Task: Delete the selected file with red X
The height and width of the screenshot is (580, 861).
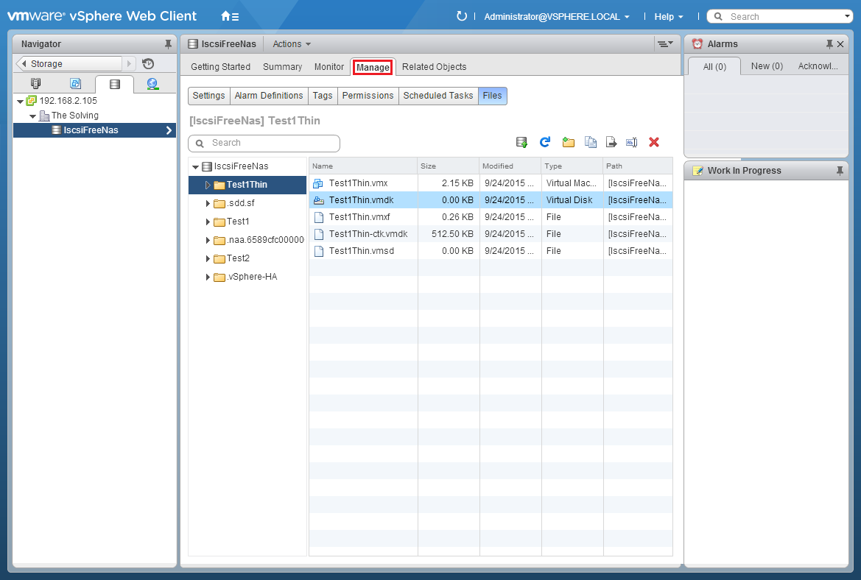Action: click(653, 142)
